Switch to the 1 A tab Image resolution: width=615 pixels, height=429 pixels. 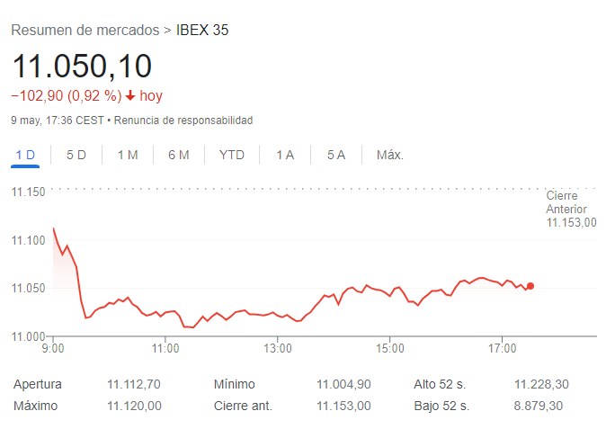click(285, 155)
